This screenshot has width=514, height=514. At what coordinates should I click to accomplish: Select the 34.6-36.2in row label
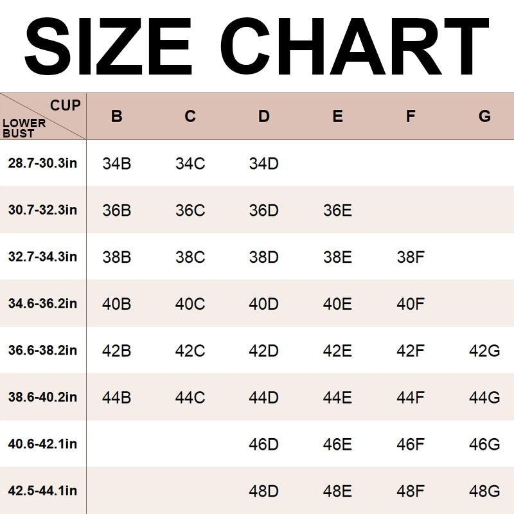click(42, 303)
